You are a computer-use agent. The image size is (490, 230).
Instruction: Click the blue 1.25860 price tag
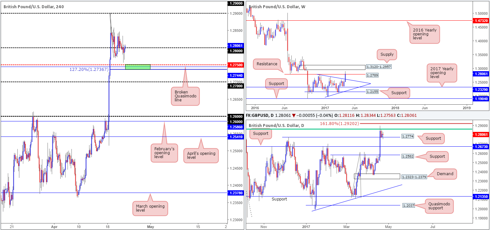[x=236, y=126]
